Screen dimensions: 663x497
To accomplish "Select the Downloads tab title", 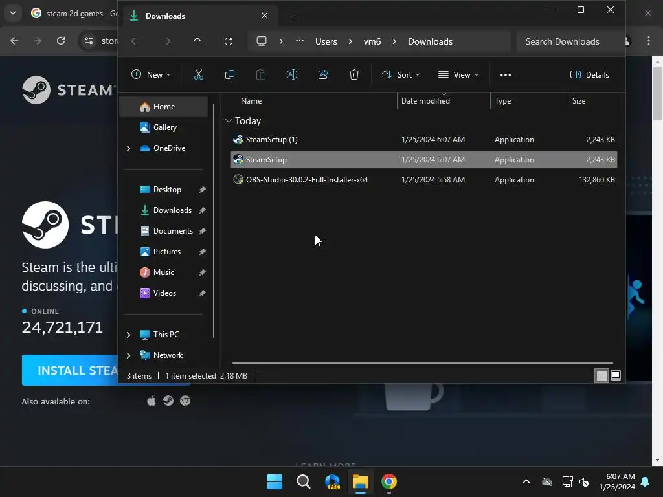I will coord(165,16).
